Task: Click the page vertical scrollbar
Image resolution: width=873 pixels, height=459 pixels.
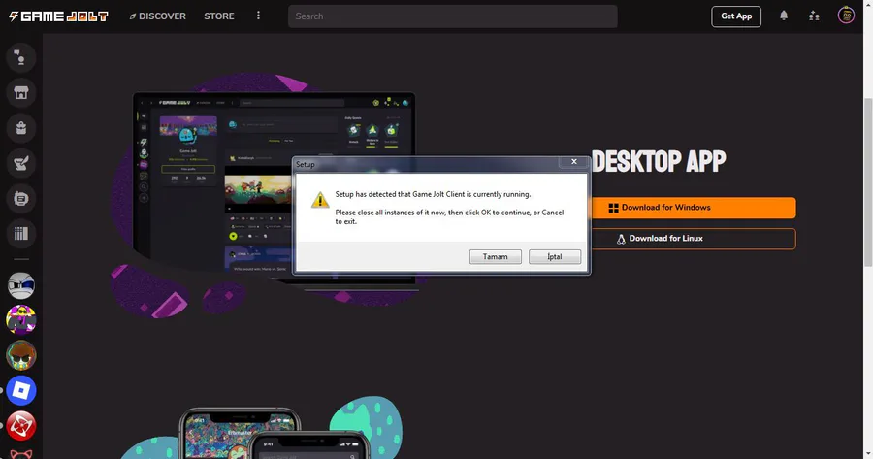Action: tap(868, 182)
